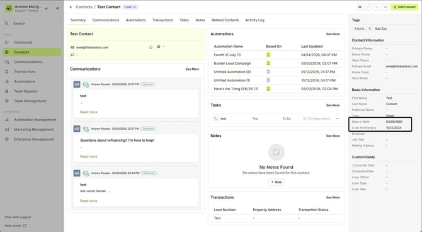Click the Test loan number cell
Image resolution: width=422 pixels, height=232 pixels.
[217, 218]
